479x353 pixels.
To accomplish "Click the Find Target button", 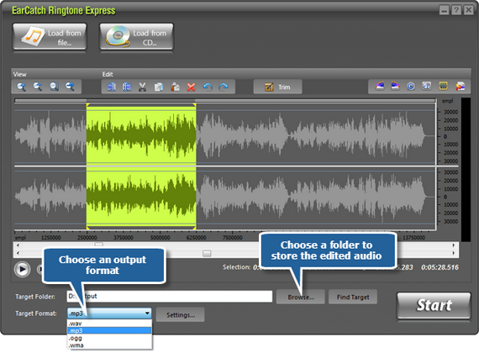I will coord(353,297).
